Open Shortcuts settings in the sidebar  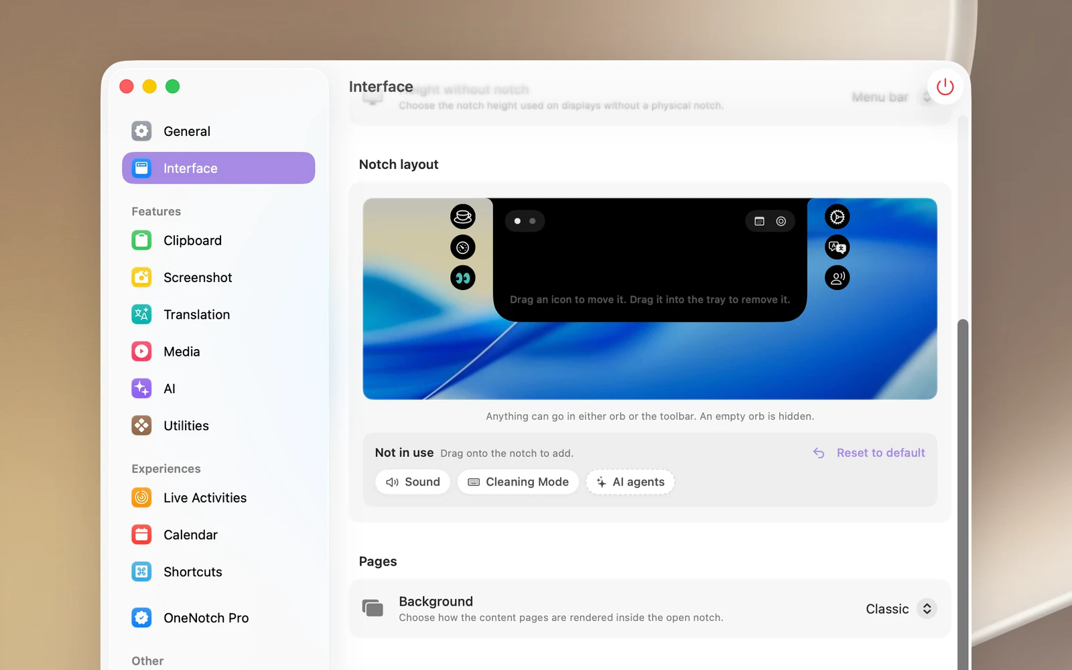tap(218, 572)
